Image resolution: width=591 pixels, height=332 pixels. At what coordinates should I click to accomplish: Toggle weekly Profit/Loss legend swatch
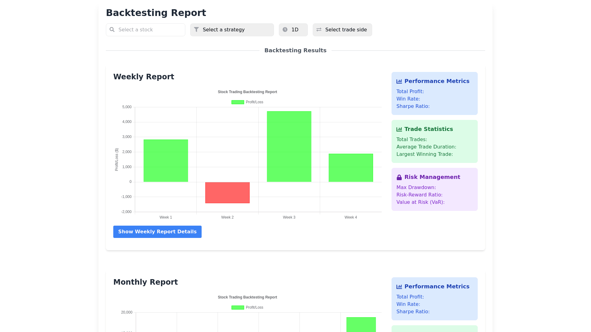(x=238, y=102)
